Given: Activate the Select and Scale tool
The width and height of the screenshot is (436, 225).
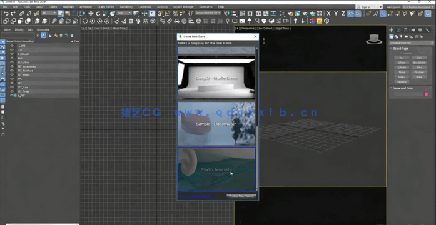Looking at the screenshot, I should pyautogui.click(x=105, y=13).
